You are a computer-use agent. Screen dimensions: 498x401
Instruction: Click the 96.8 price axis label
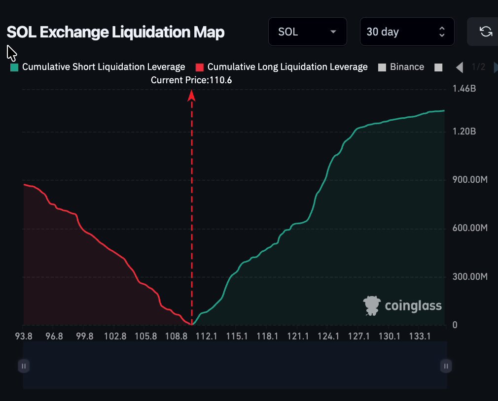click(54, 336)
